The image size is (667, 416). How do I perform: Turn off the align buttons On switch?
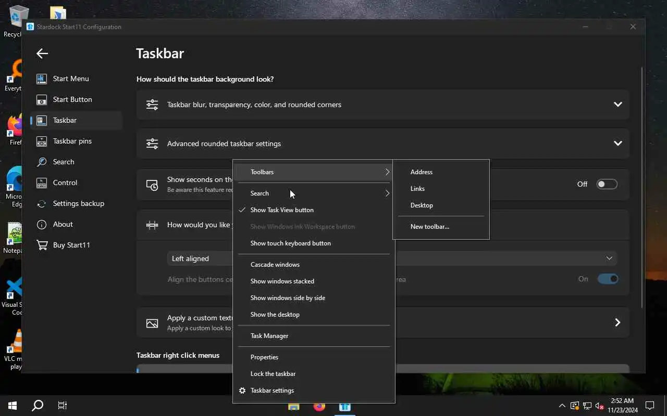[x=608, y=279]
